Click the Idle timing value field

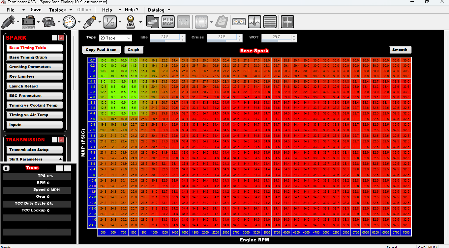(x=165, y=38)
